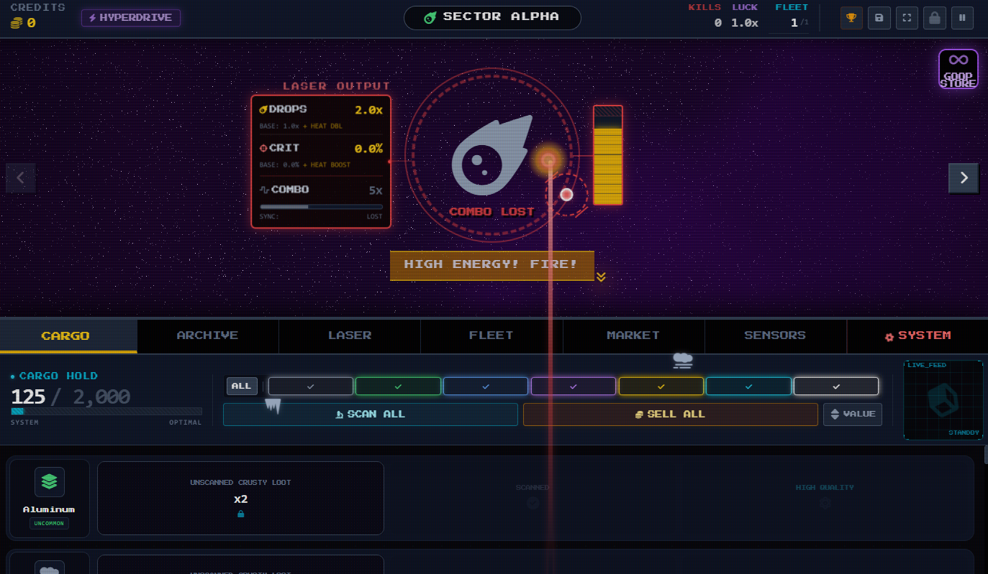Toggle the green rarity filter checkbox
The image size is (988, 574).
click(398, 386)
